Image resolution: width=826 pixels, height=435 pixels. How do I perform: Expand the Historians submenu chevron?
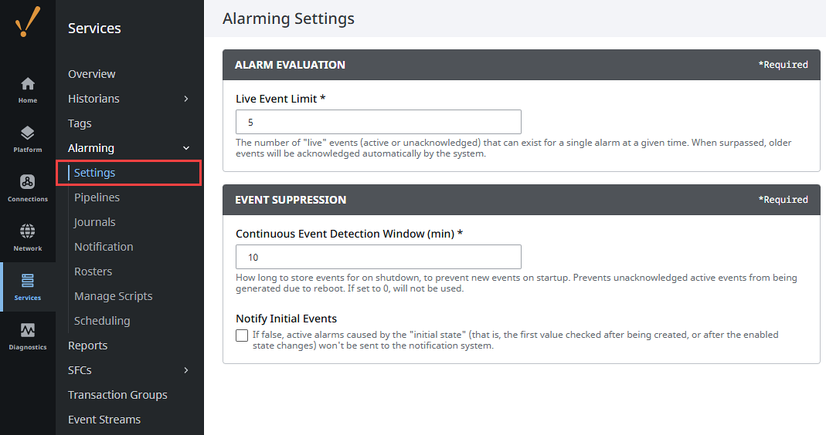click(186, 99)
